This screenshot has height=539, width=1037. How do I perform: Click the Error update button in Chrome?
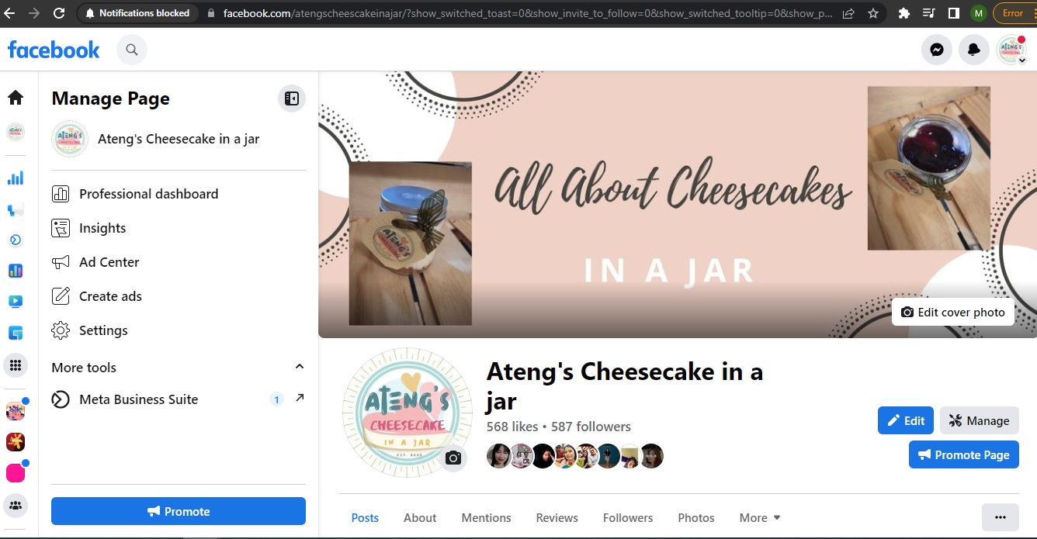tap(1014, 13)
